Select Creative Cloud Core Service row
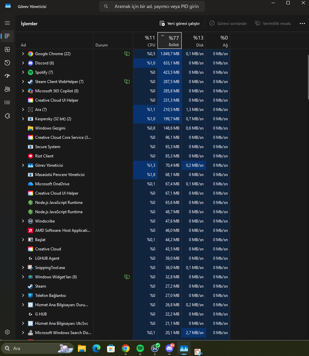Screen dimensions: 309x356 coord(123,137)
